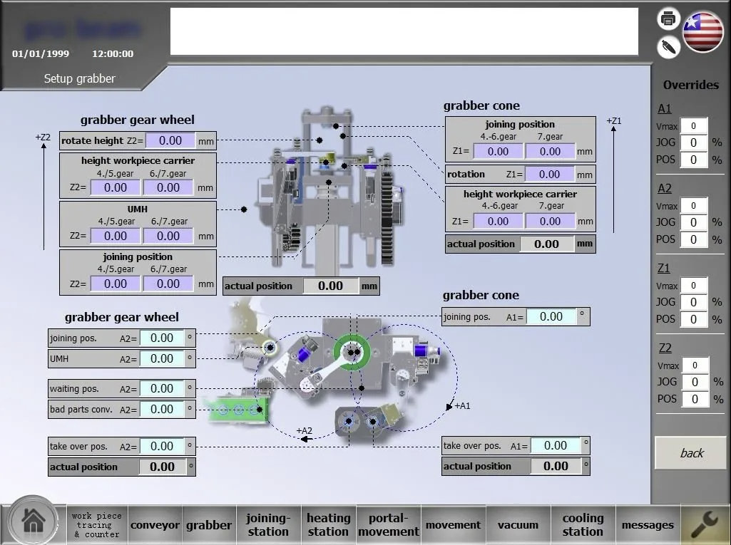Viewport: 731px width, 545px height.
Task: Open the wrench settings icon
Action: [705, 525]
